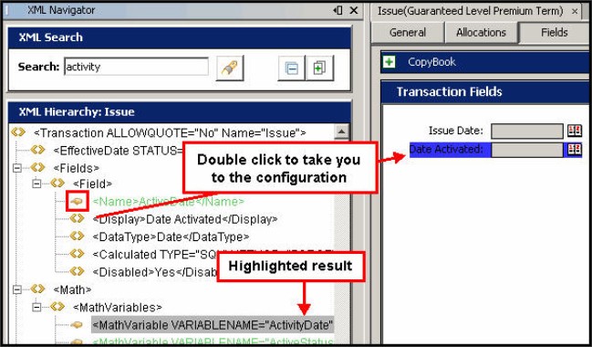Select the <Fields> tree node
The height and width of the screenshot is (347, 592).
(77, 168)
